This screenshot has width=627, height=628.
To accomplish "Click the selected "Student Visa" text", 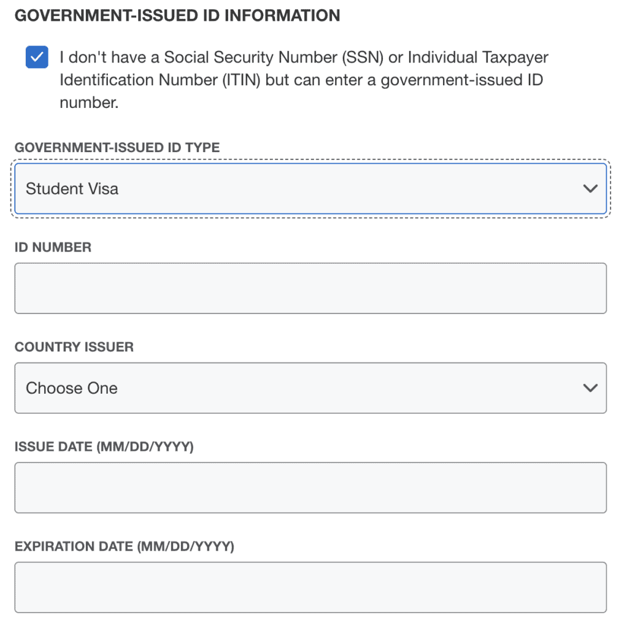I will pyautogui.click(x=72, y=189).
